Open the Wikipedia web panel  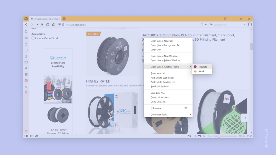(26, 87)
